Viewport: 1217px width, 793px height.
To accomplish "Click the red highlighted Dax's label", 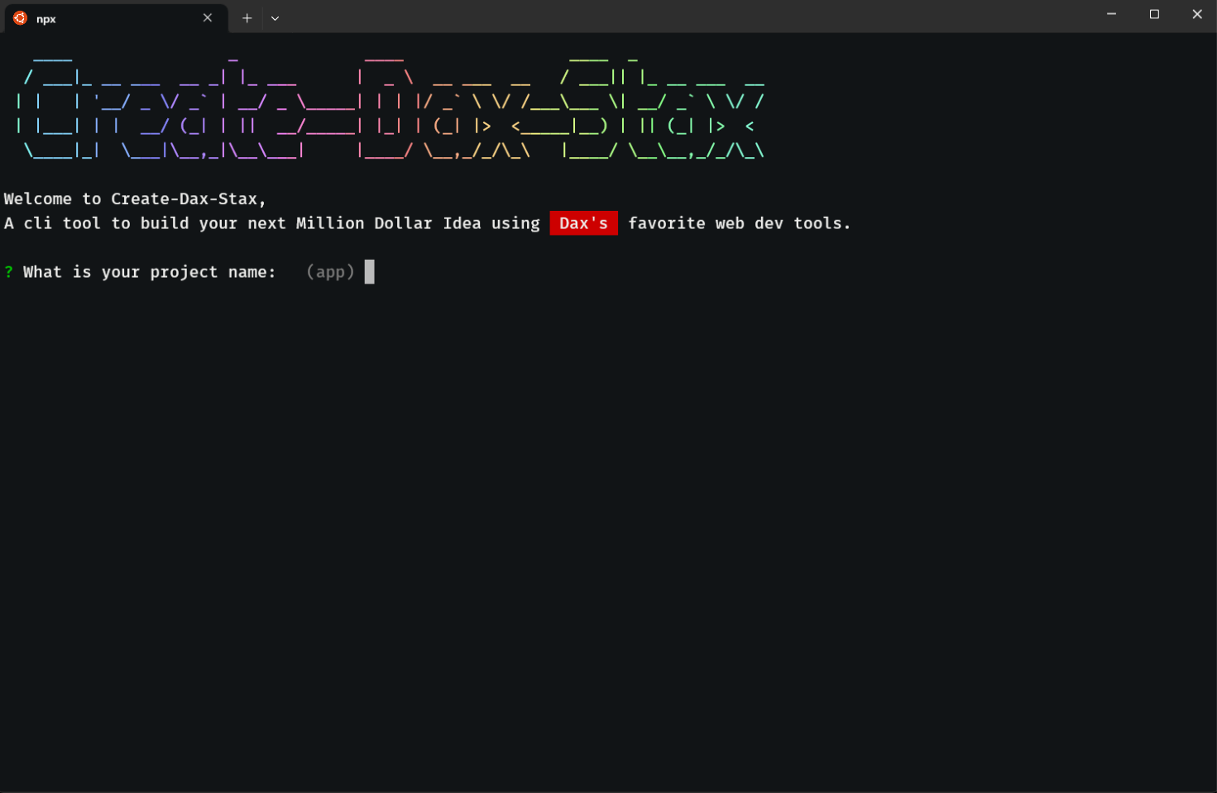I will click(x=583, y=223).
